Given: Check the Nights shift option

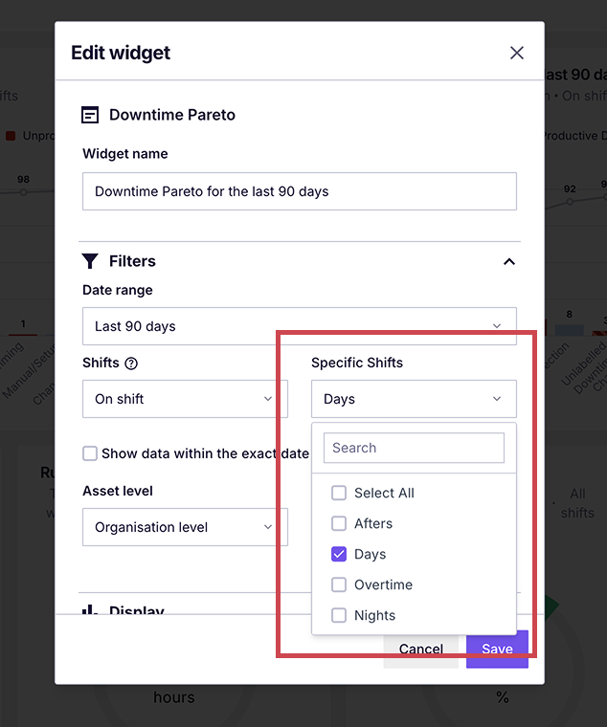Looking at the screenshot, I should (339, 616).
